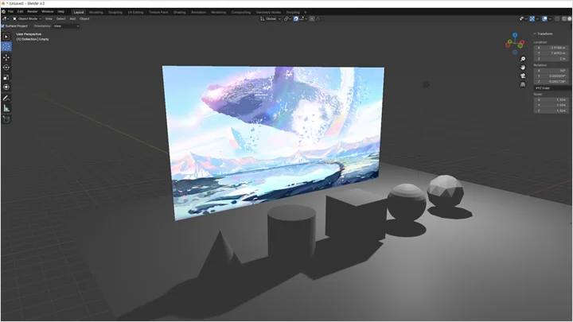This screenshot has height=322, width=573.
Task: Open the viewport Select menu
Action: (60, 18)
